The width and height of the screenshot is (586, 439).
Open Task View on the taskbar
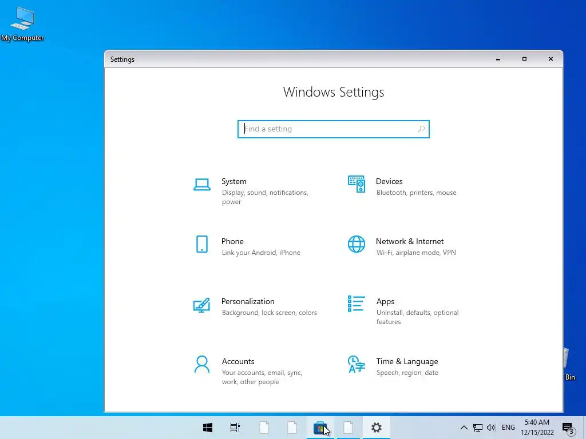[x=235, y=428]
